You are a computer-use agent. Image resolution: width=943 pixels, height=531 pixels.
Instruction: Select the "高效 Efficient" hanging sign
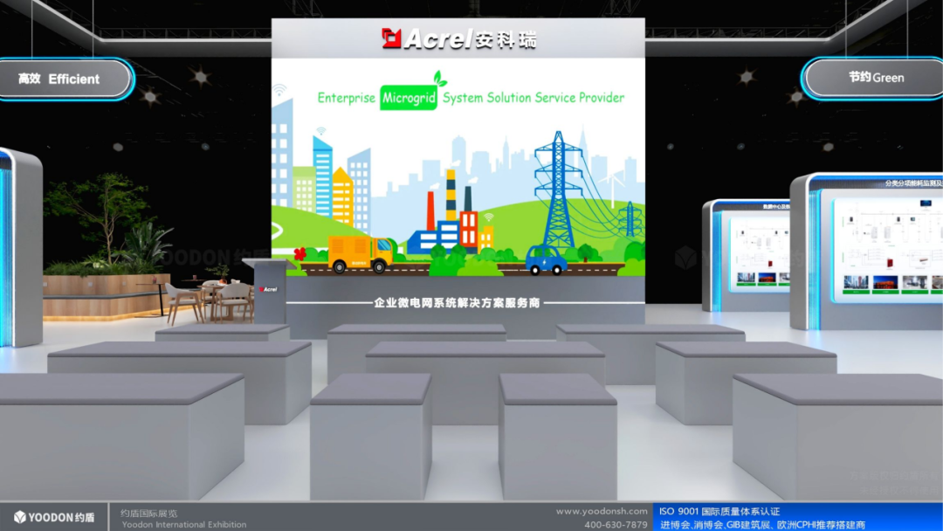point(65,79)
